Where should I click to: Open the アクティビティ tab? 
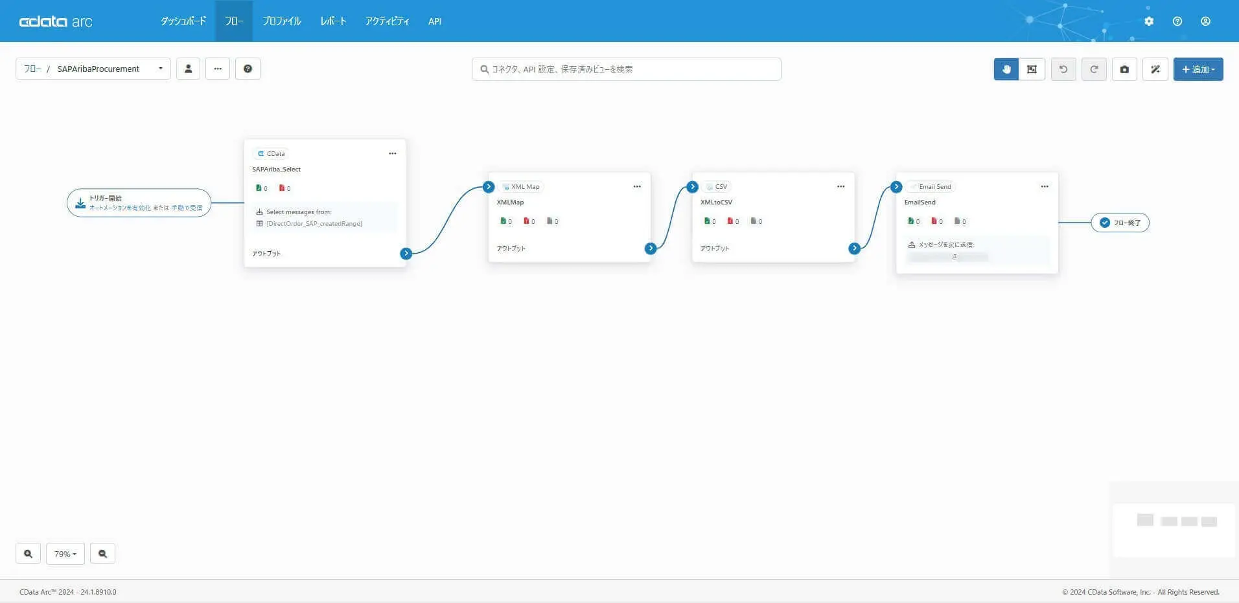tap(387, 21)
